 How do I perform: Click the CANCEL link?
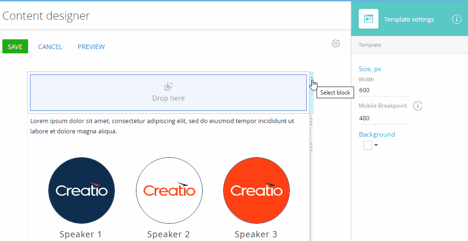50,47
